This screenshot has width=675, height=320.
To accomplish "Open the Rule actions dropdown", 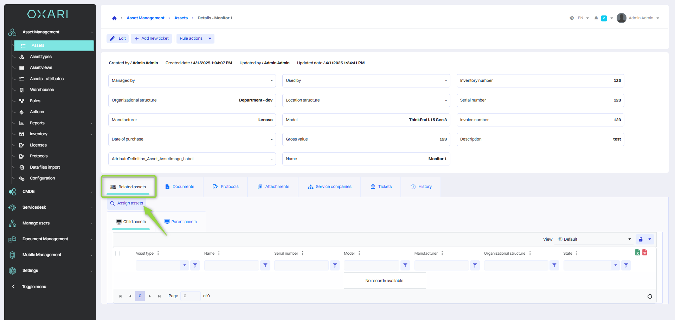I will click(195, 39).
